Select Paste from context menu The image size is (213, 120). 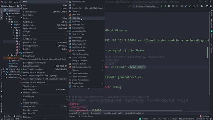[44, 18]
